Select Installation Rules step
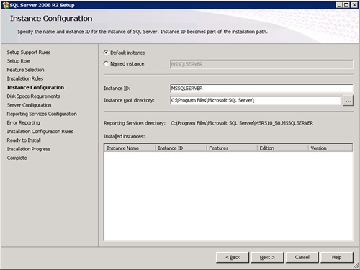This screenshot has height=270, width=360. pos(25,78)
